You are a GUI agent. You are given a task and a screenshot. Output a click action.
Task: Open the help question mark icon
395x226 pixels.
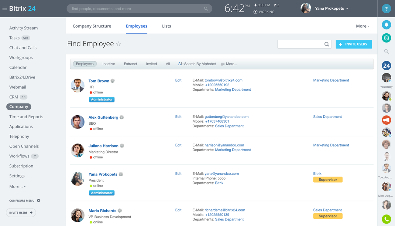point(386,8)
